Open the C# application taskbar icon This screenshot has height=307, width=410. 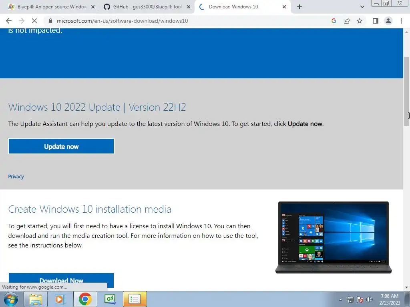click(110, 299)
